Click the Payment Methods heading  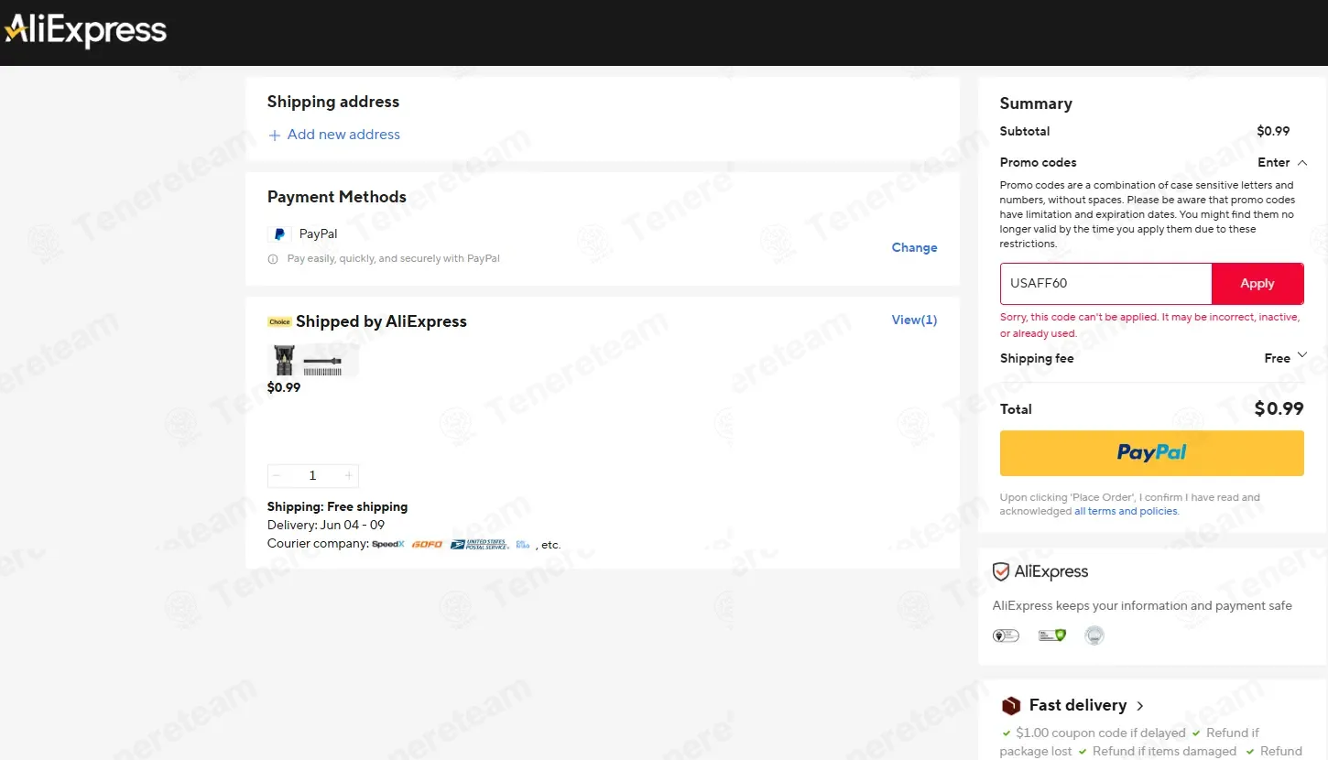[337, 197]
